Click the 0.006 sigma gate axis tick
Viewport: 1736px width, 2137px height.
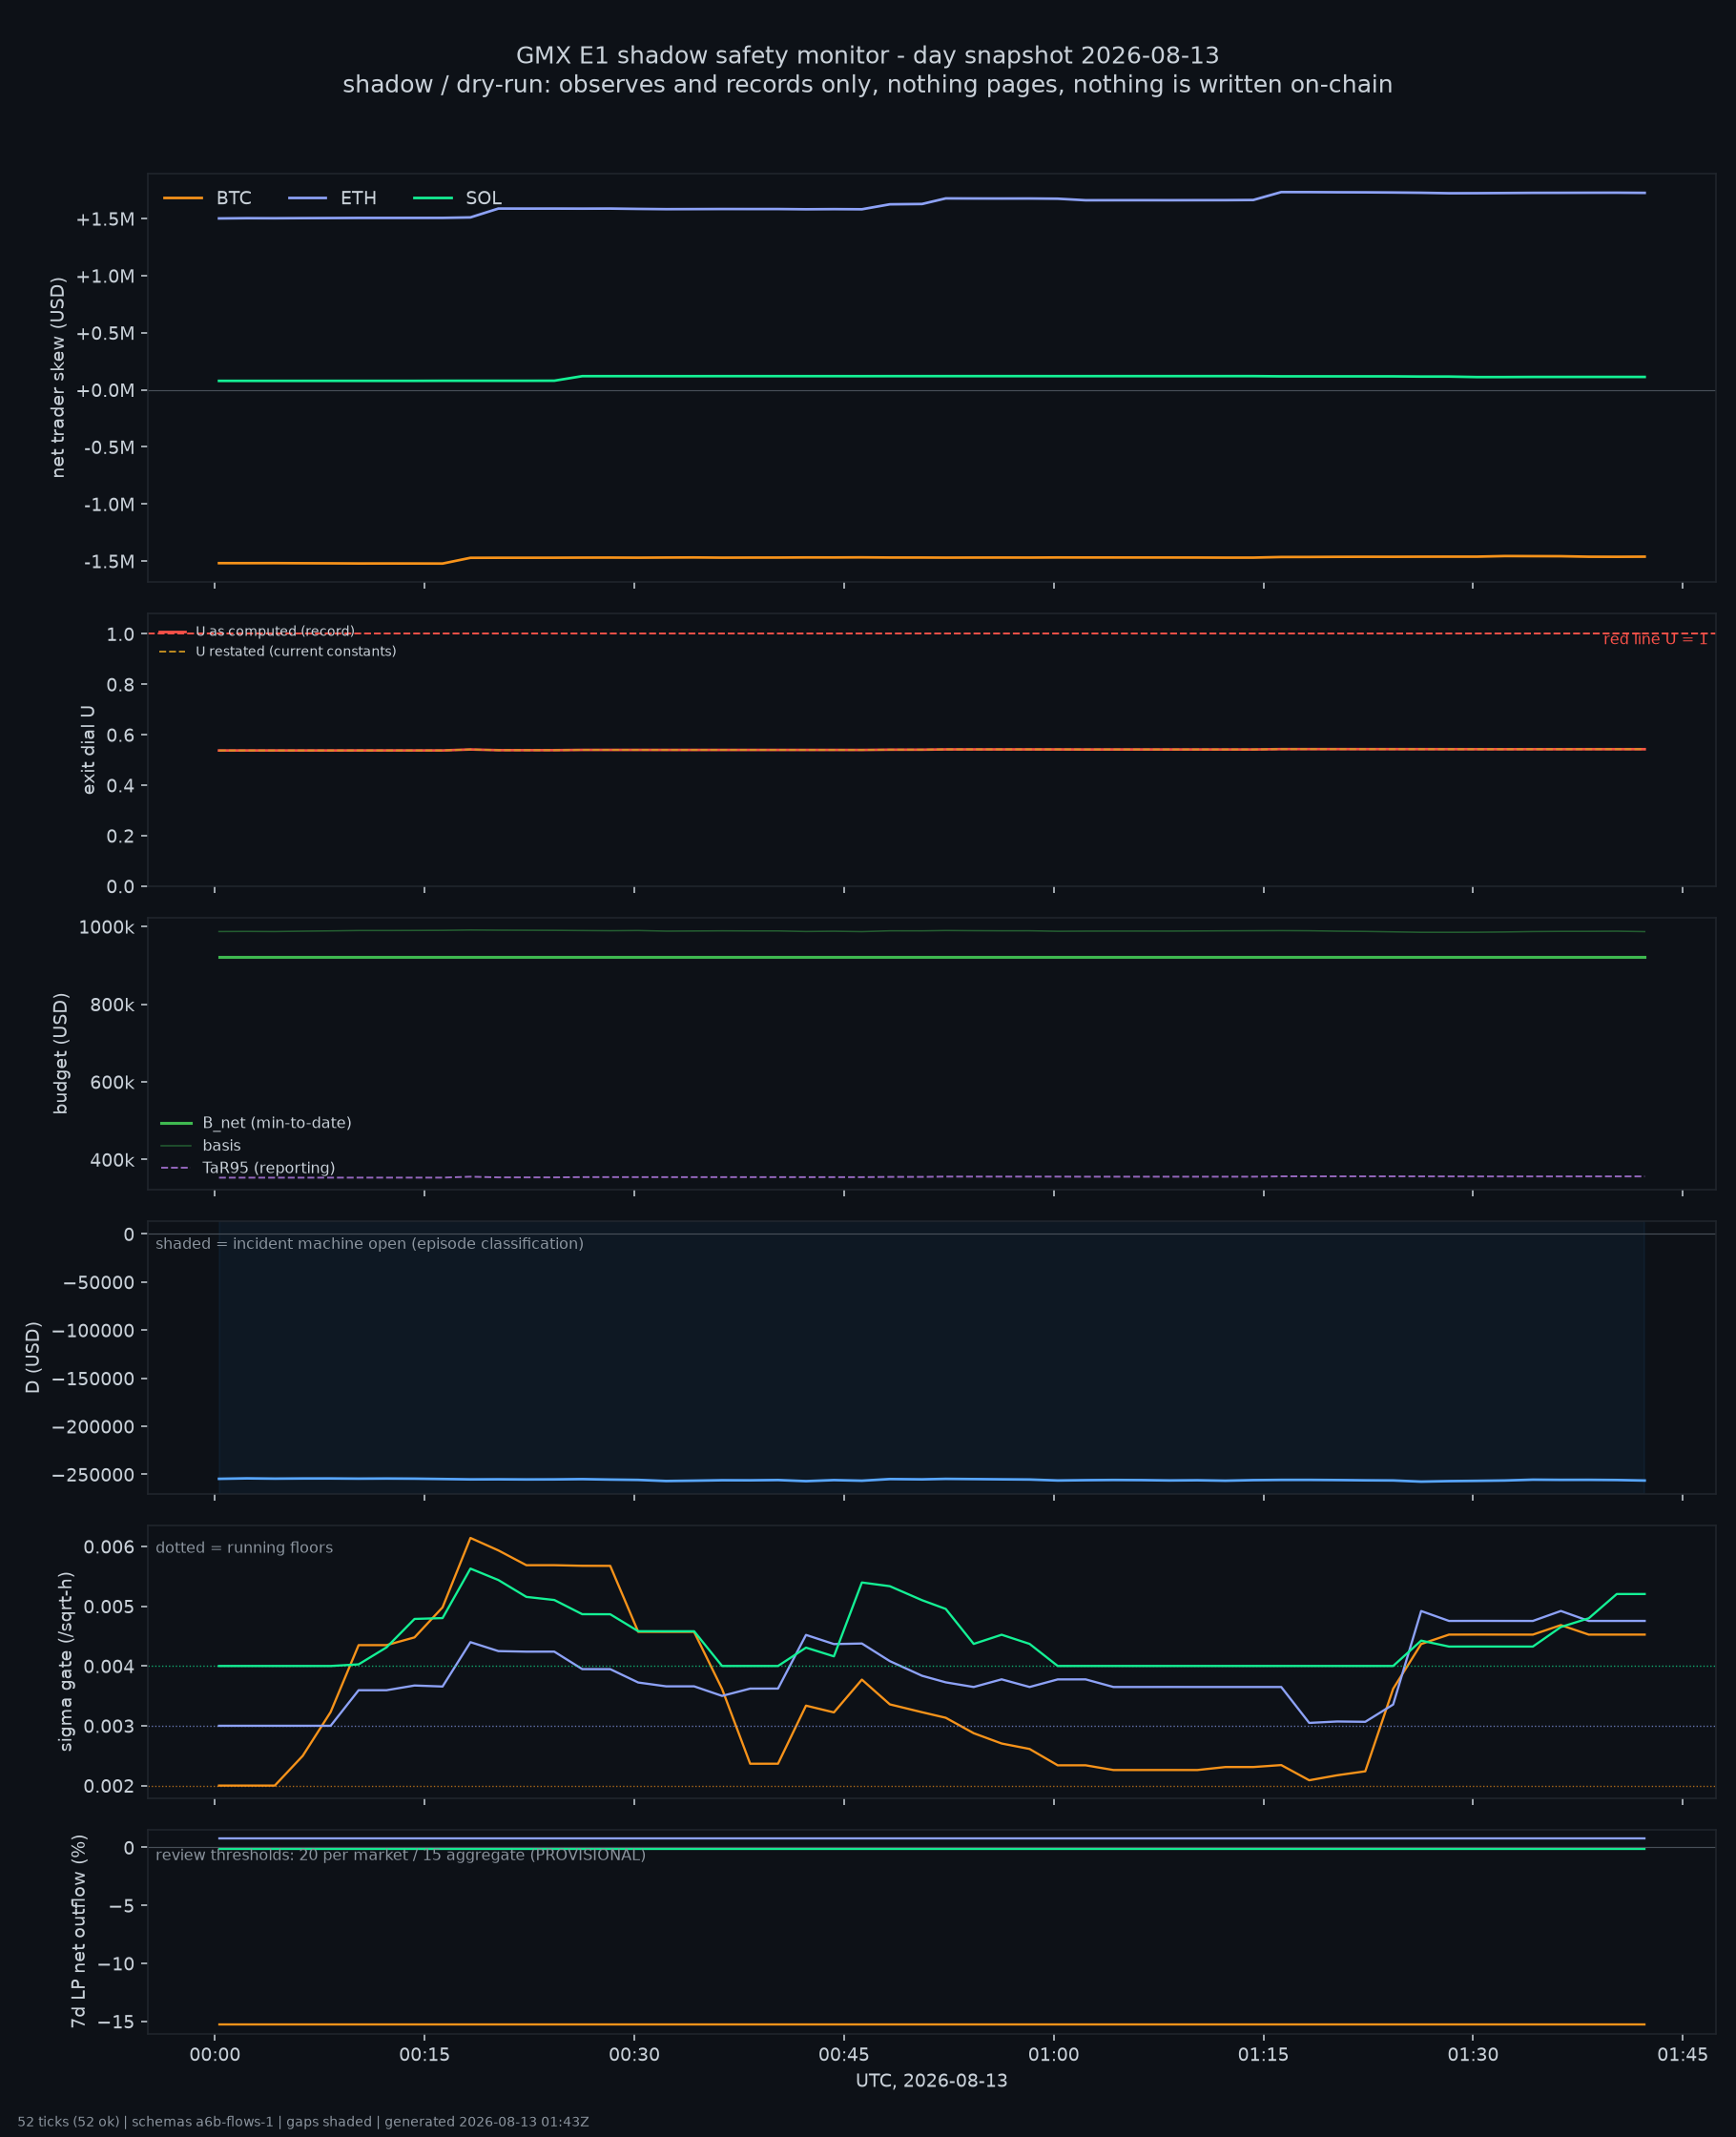[x=108, y=1547]
